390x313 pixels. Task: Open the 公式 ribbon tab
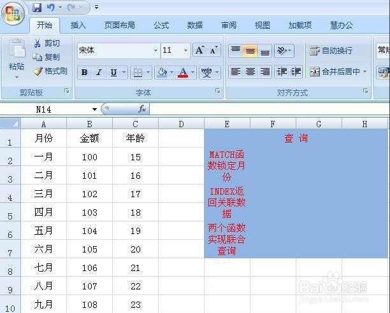161,25
